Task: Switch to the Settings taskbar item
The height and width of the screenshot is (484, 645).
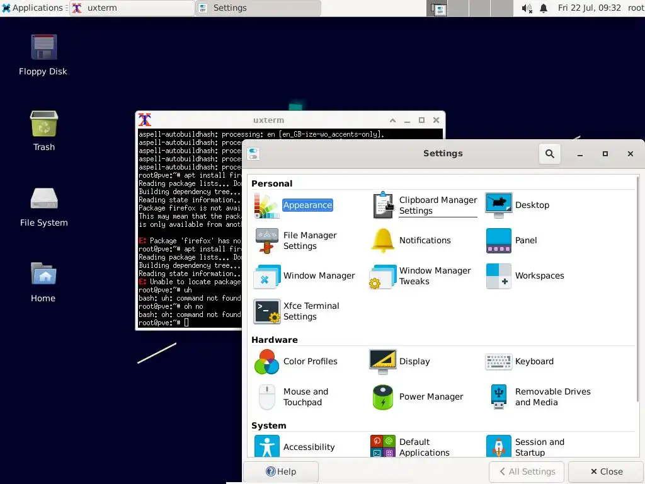Action: point(259,8)
